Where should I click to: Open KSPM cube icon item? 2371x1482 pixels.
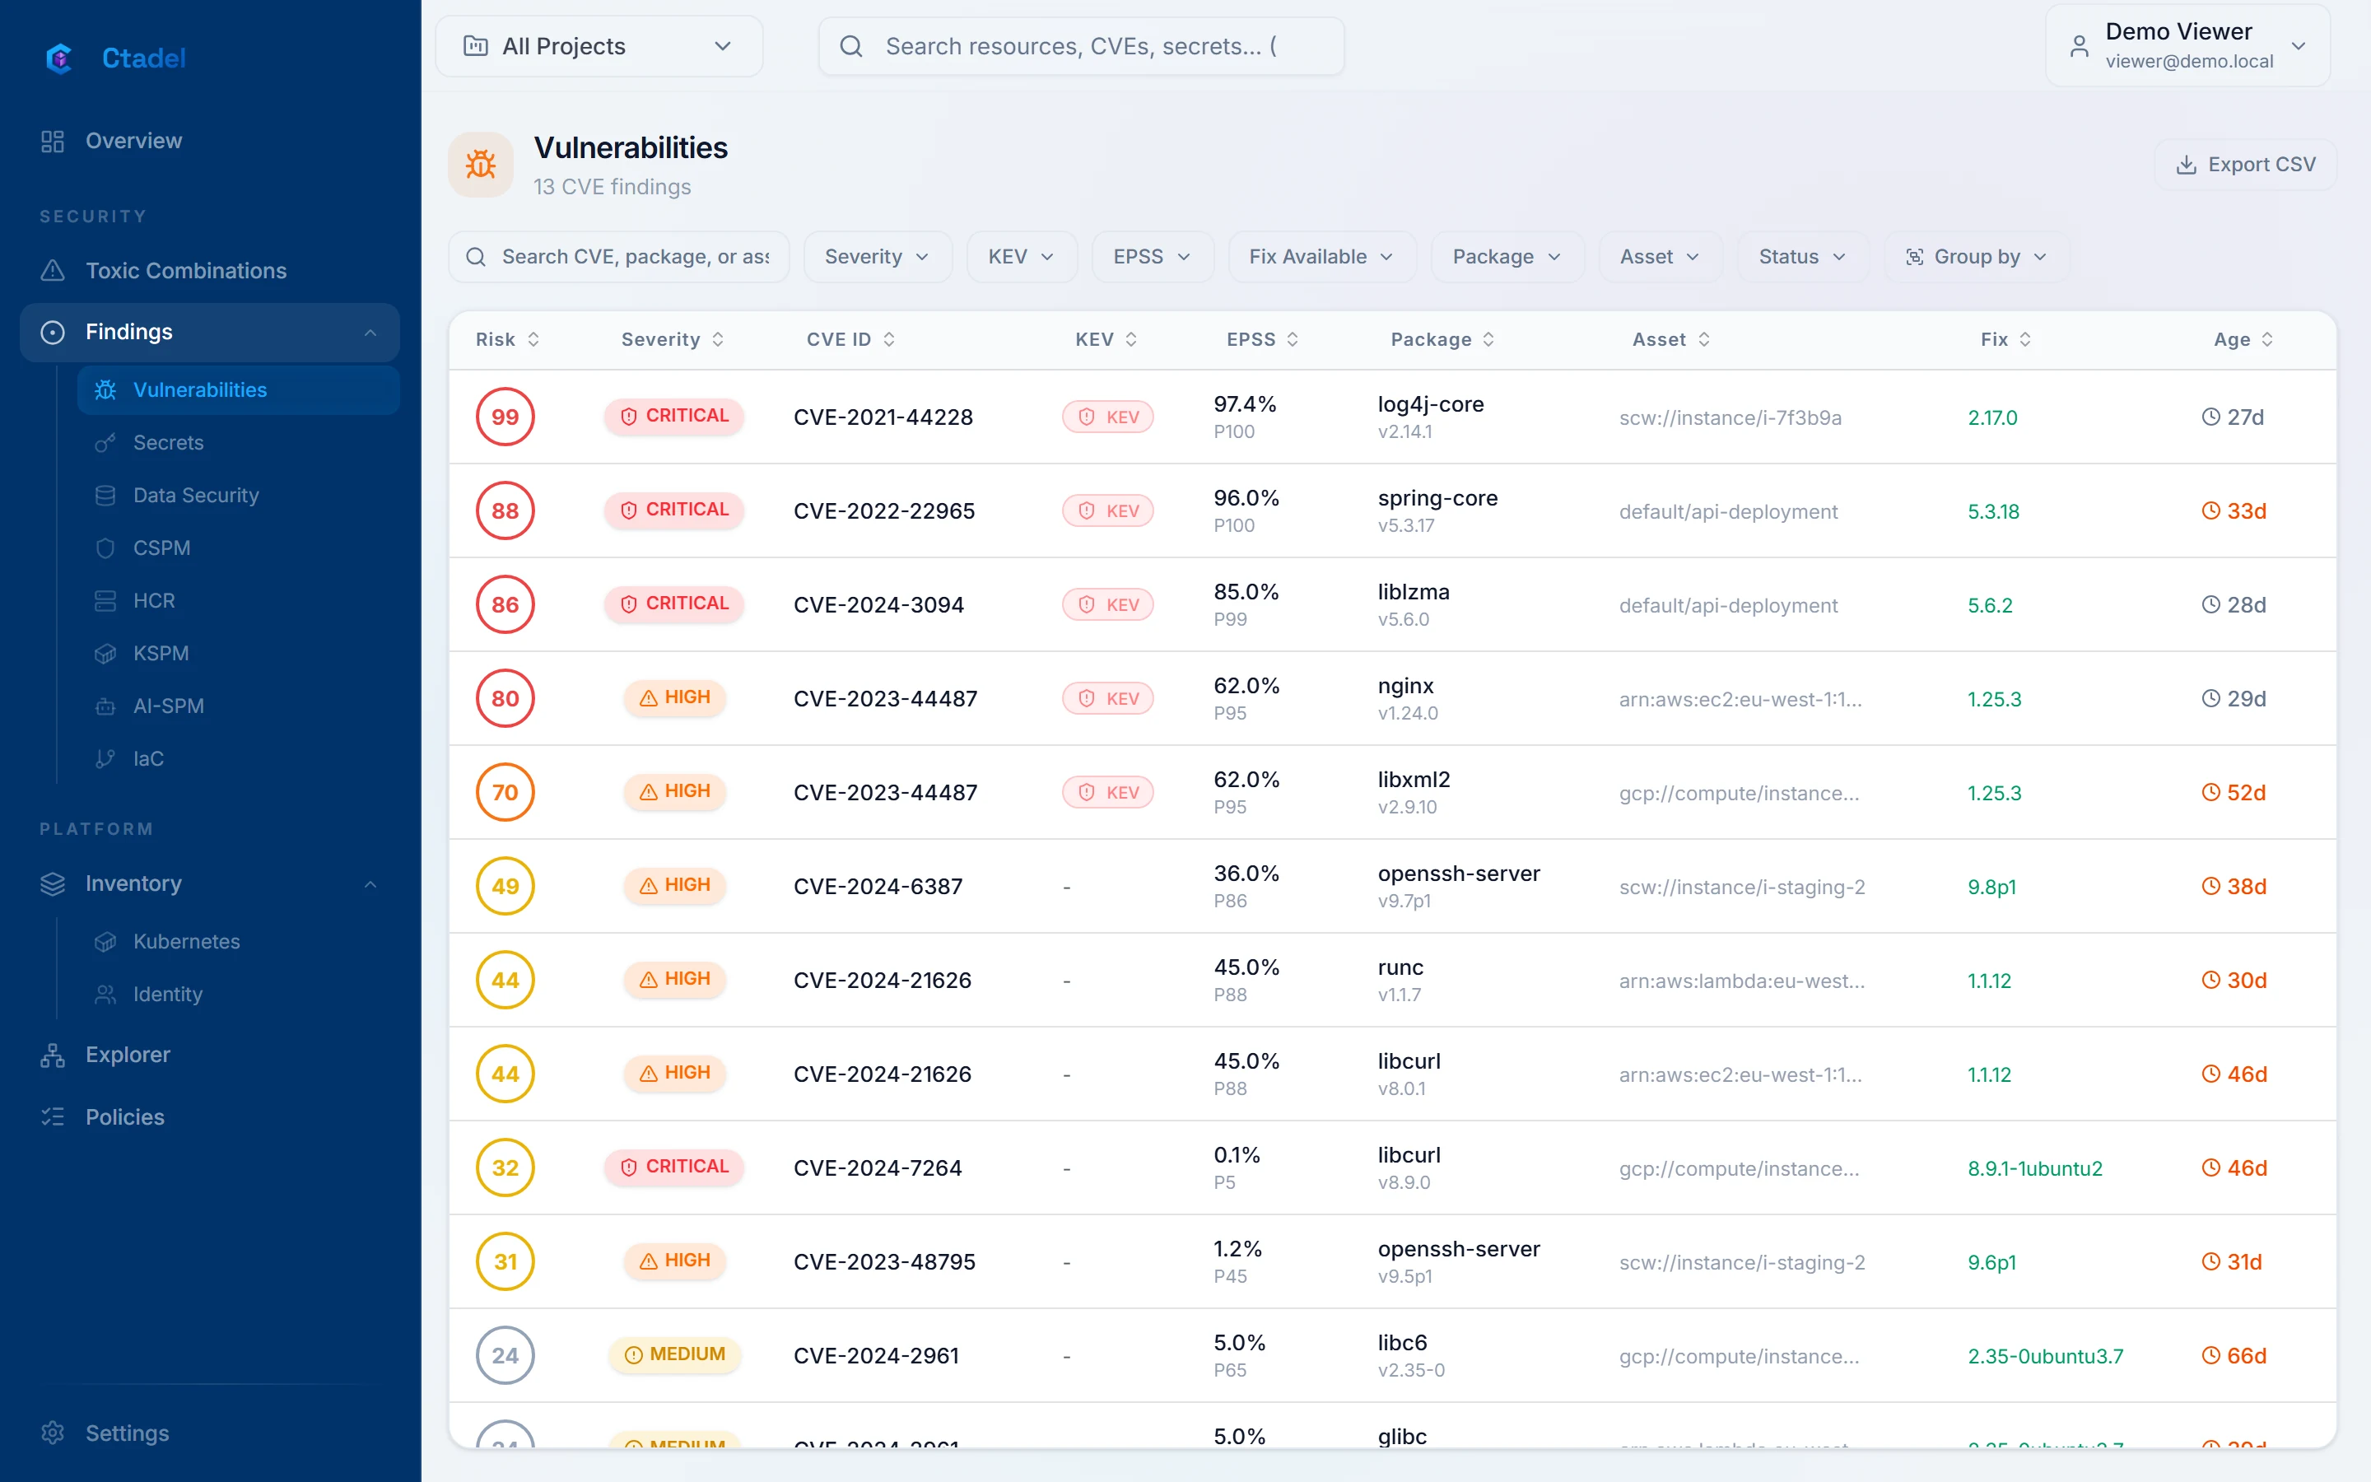click(238, 653)
